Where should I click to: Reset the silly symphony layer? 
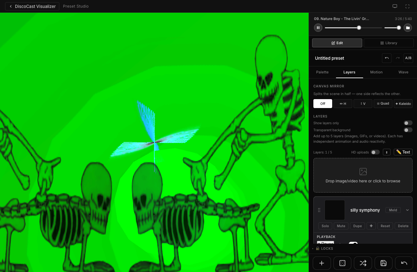(x=385, y=226)
